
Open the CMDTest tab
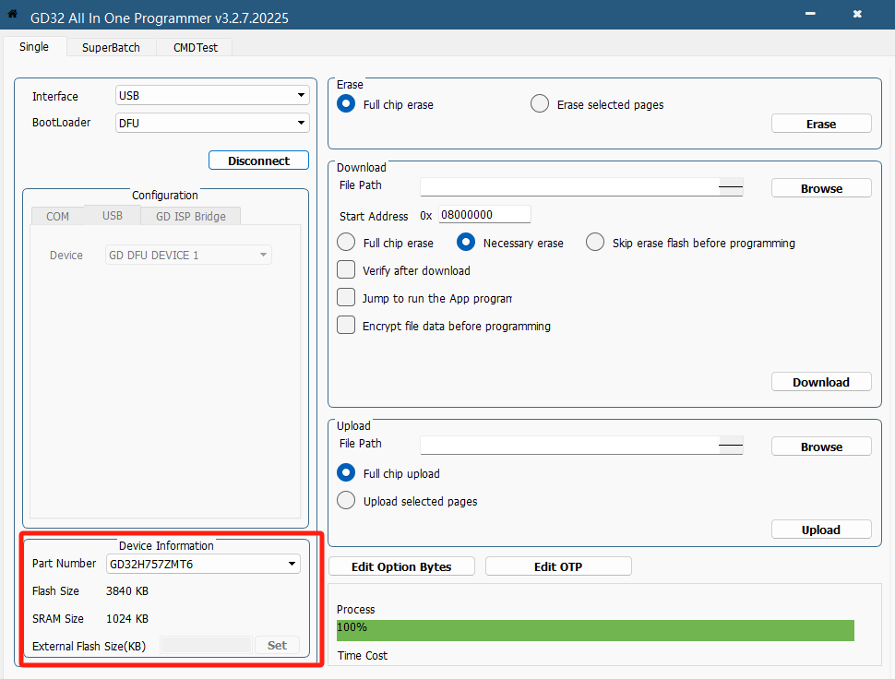tap(196, 47)
